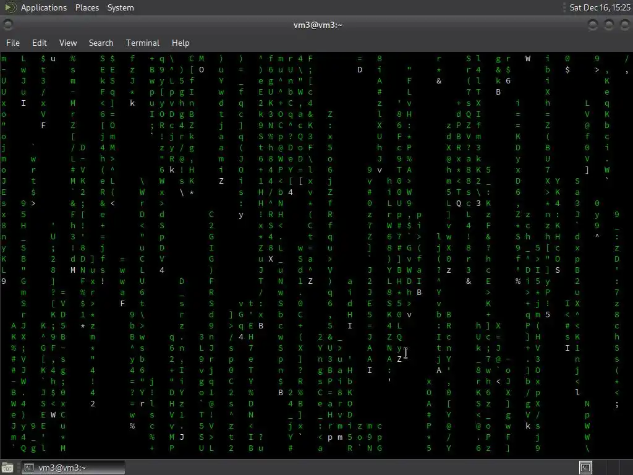Open the terminal Edit menu
Viewport: 633px width, 475px height.
[x=39, y=43]
